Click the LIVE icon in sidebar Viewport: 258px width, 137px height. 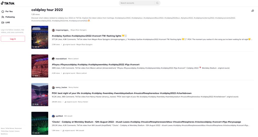coord(3,22)
